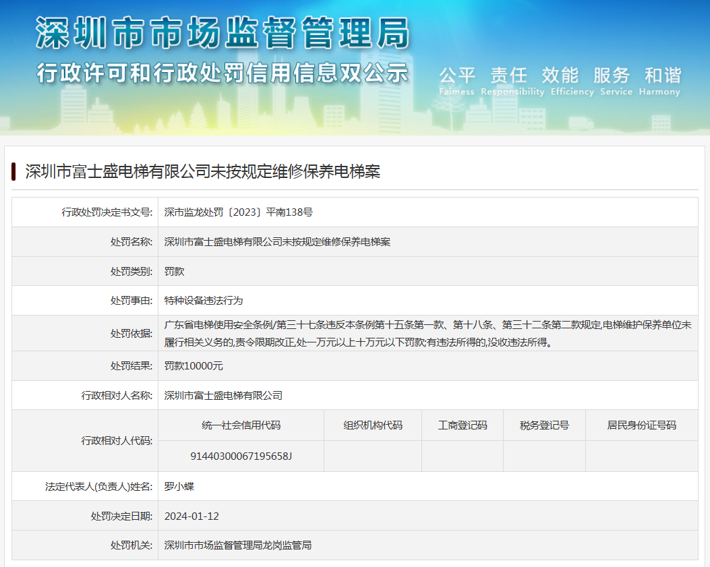Click the 特种设备违法行为 penalty reason text
The width and height of the screenshot is (710, 567).
click(x=203, y=301)
